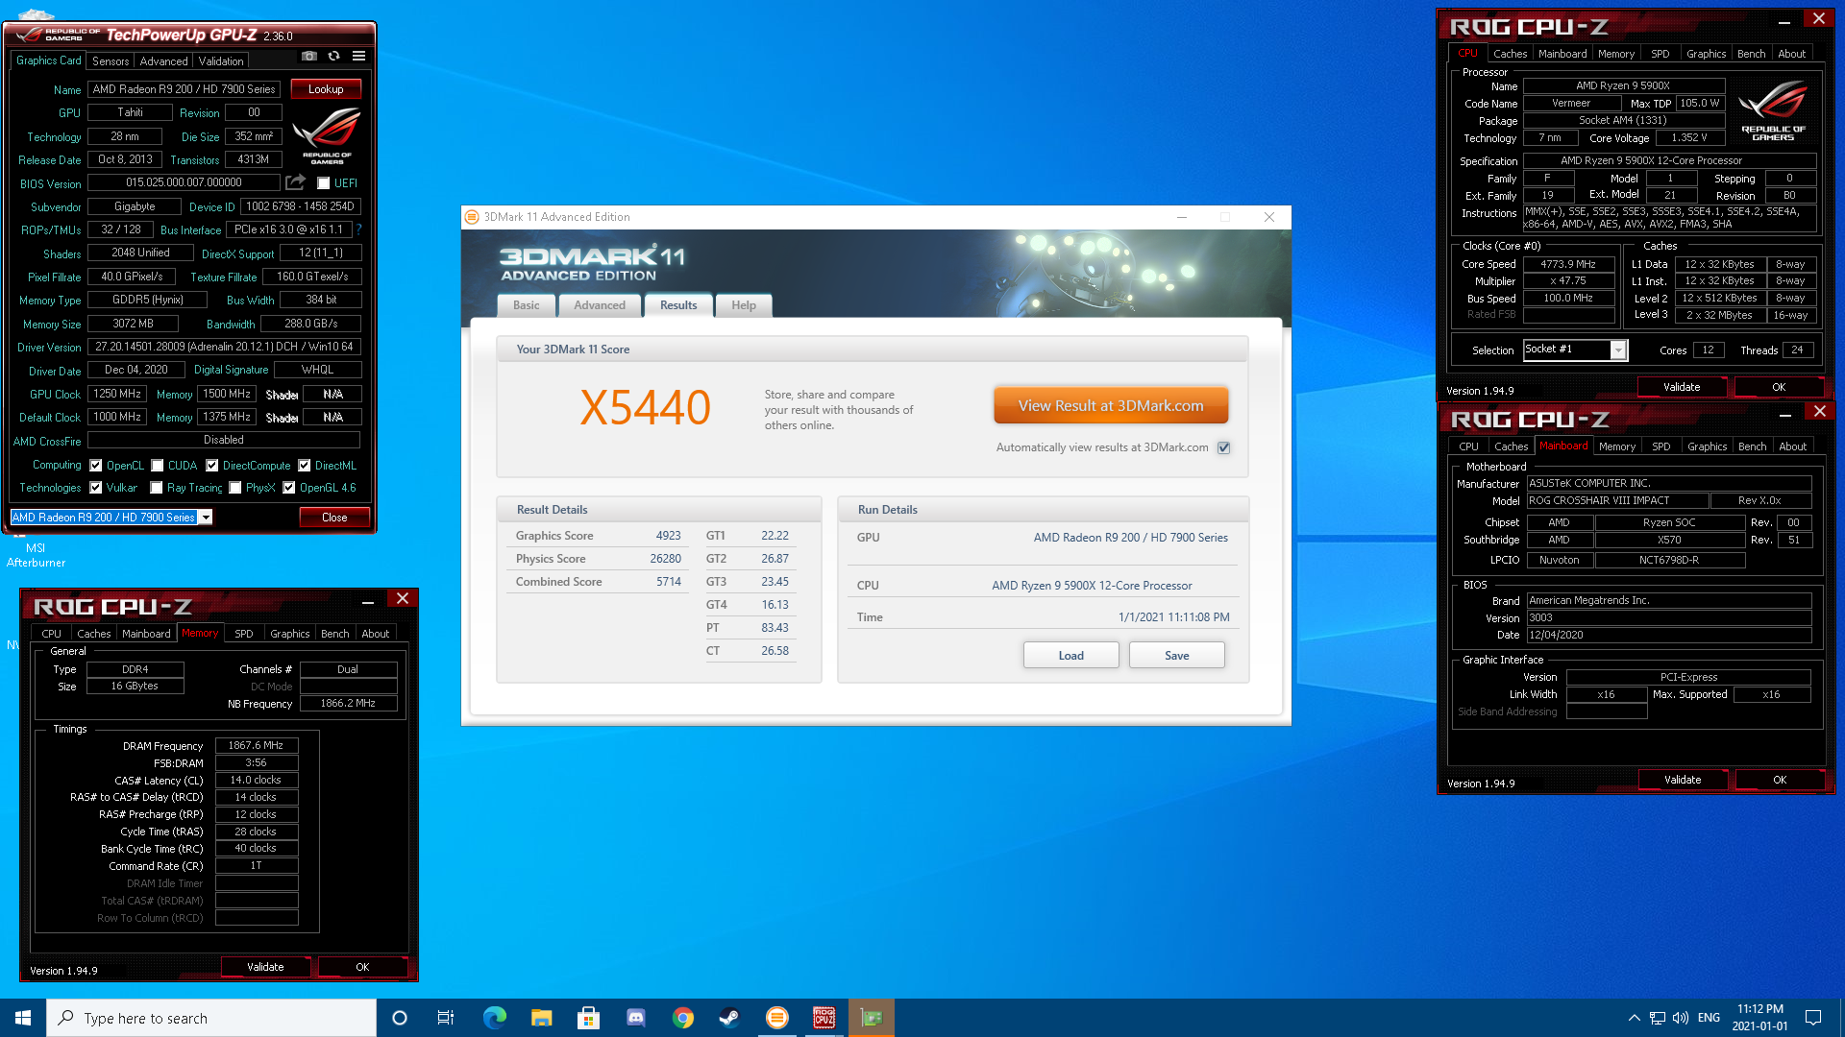
Task: Open the notification center icon
Action: pyautogui.click(x=1813, y=1018)
